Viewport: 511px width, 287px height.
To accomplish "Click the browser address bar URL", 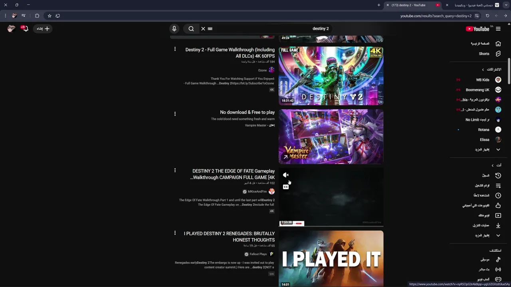I will pos(436,16).
